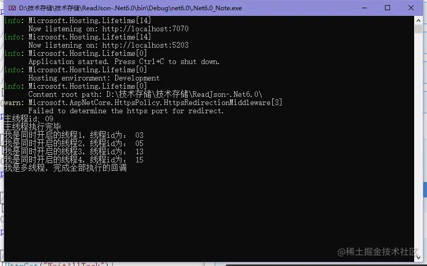The image size is (427, 266).
Task: Click the vertical scrollbar thumb
Action: [x=418, y=29]
